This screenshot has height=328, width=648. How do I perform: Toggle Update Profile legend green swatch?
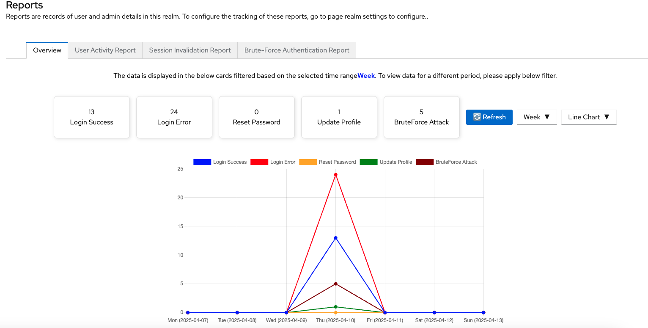tap(368, 162)
